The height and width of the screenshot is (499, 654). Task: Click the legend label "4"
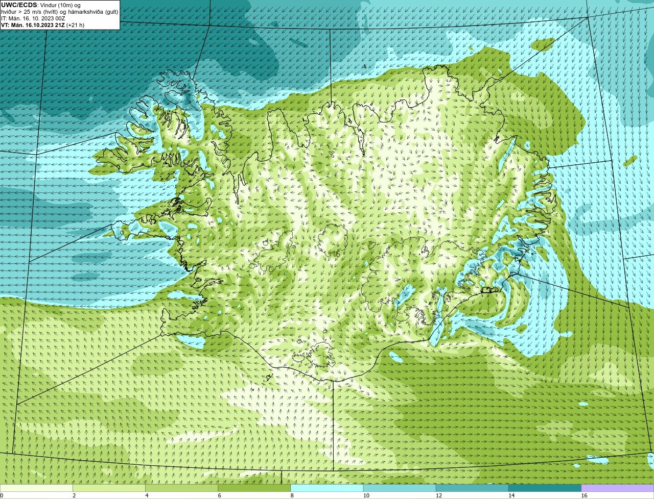(147, 495)
